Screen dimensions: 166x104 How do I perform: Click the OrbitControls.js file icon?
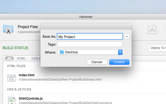[x=12, y=100]
